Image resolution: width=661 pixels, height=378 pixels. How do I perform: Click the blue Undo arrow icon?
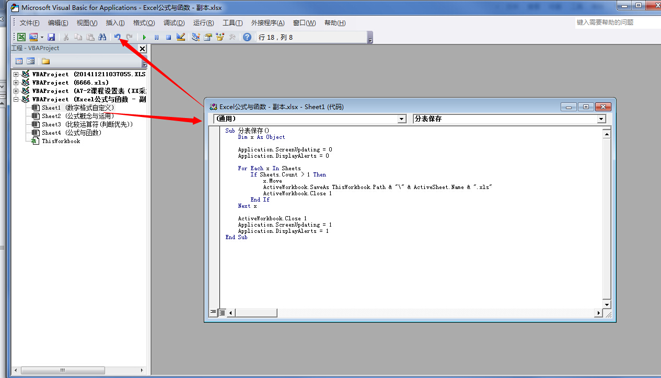pos(118,37)
